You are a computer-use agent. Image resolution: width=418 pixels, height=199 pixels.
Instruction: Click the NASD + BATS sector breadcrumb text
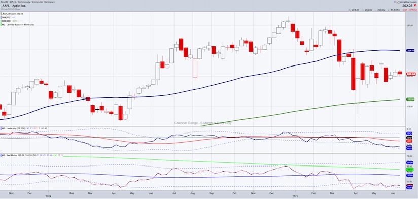pos(28,2)
